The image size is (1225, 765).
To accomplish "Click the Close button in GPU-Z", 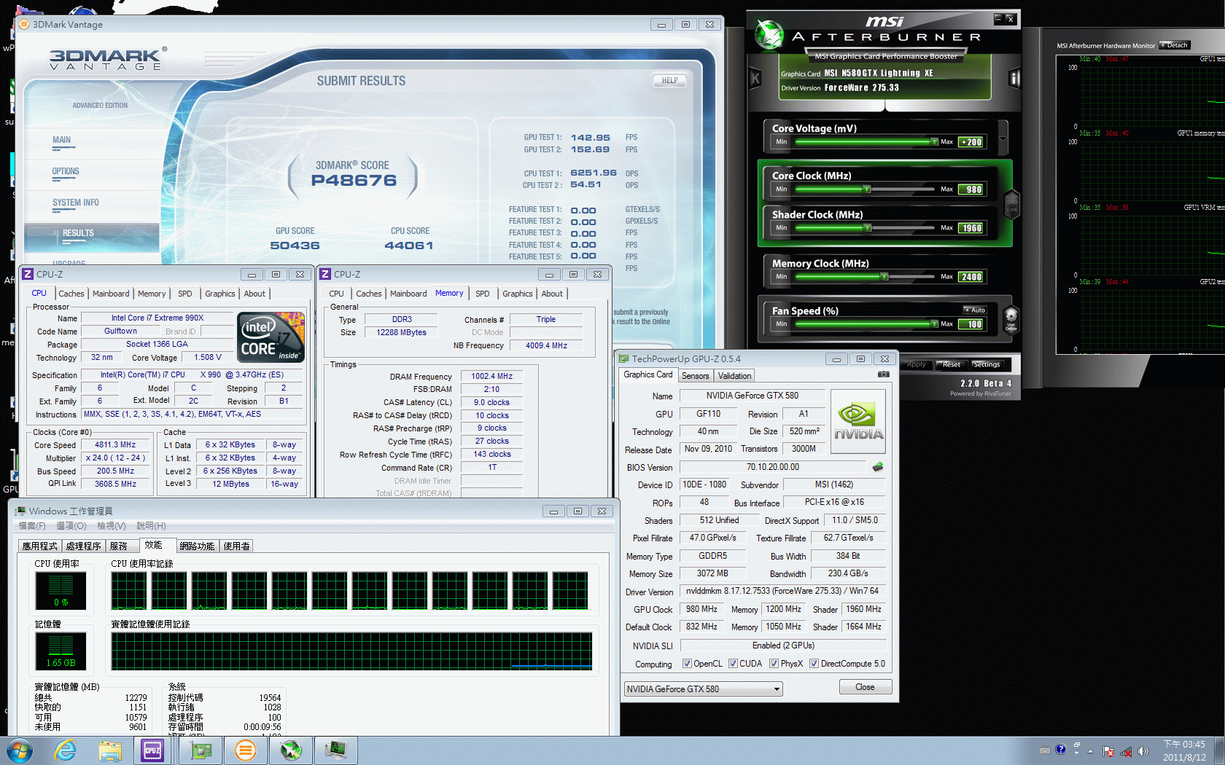I will (x=865, y=687).
